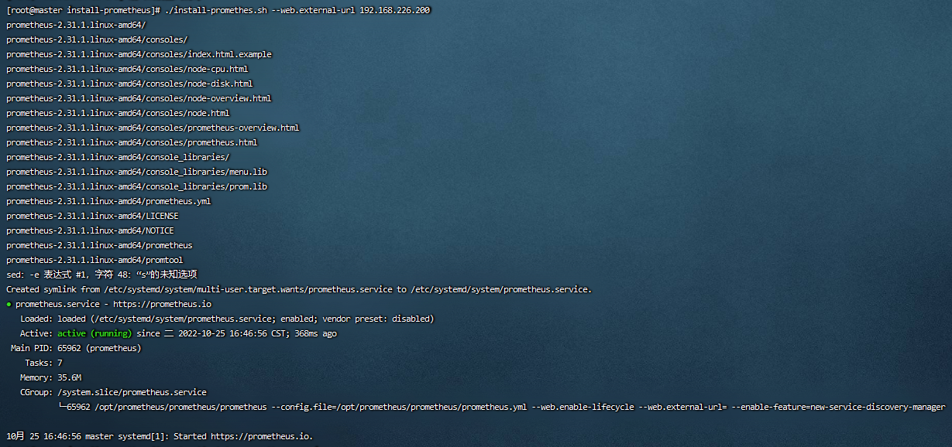Click the linux-amd64/prometheus binary line

click(x=99, y=245)
